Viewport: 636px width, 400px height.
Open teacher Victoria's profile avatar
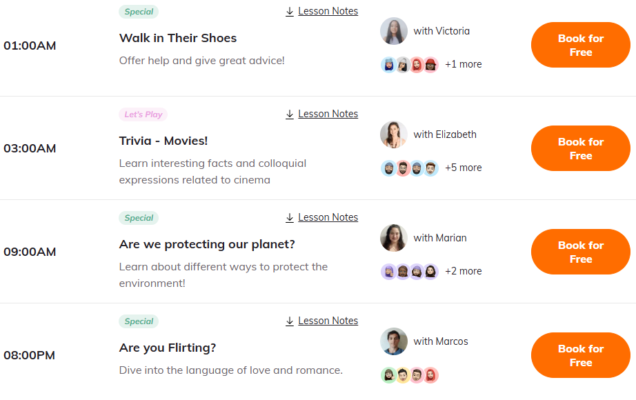coord(393,31)
